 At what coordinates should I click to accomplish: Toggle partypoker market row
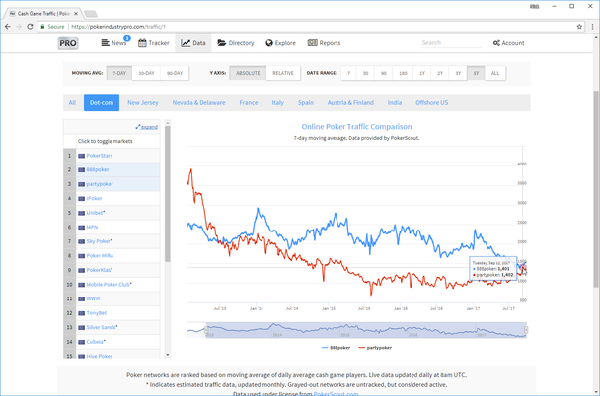point(112,184)
